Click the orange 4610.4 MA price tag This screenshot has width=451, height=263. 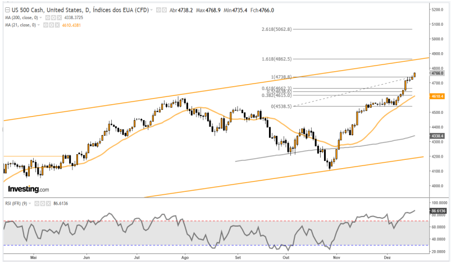437,96
